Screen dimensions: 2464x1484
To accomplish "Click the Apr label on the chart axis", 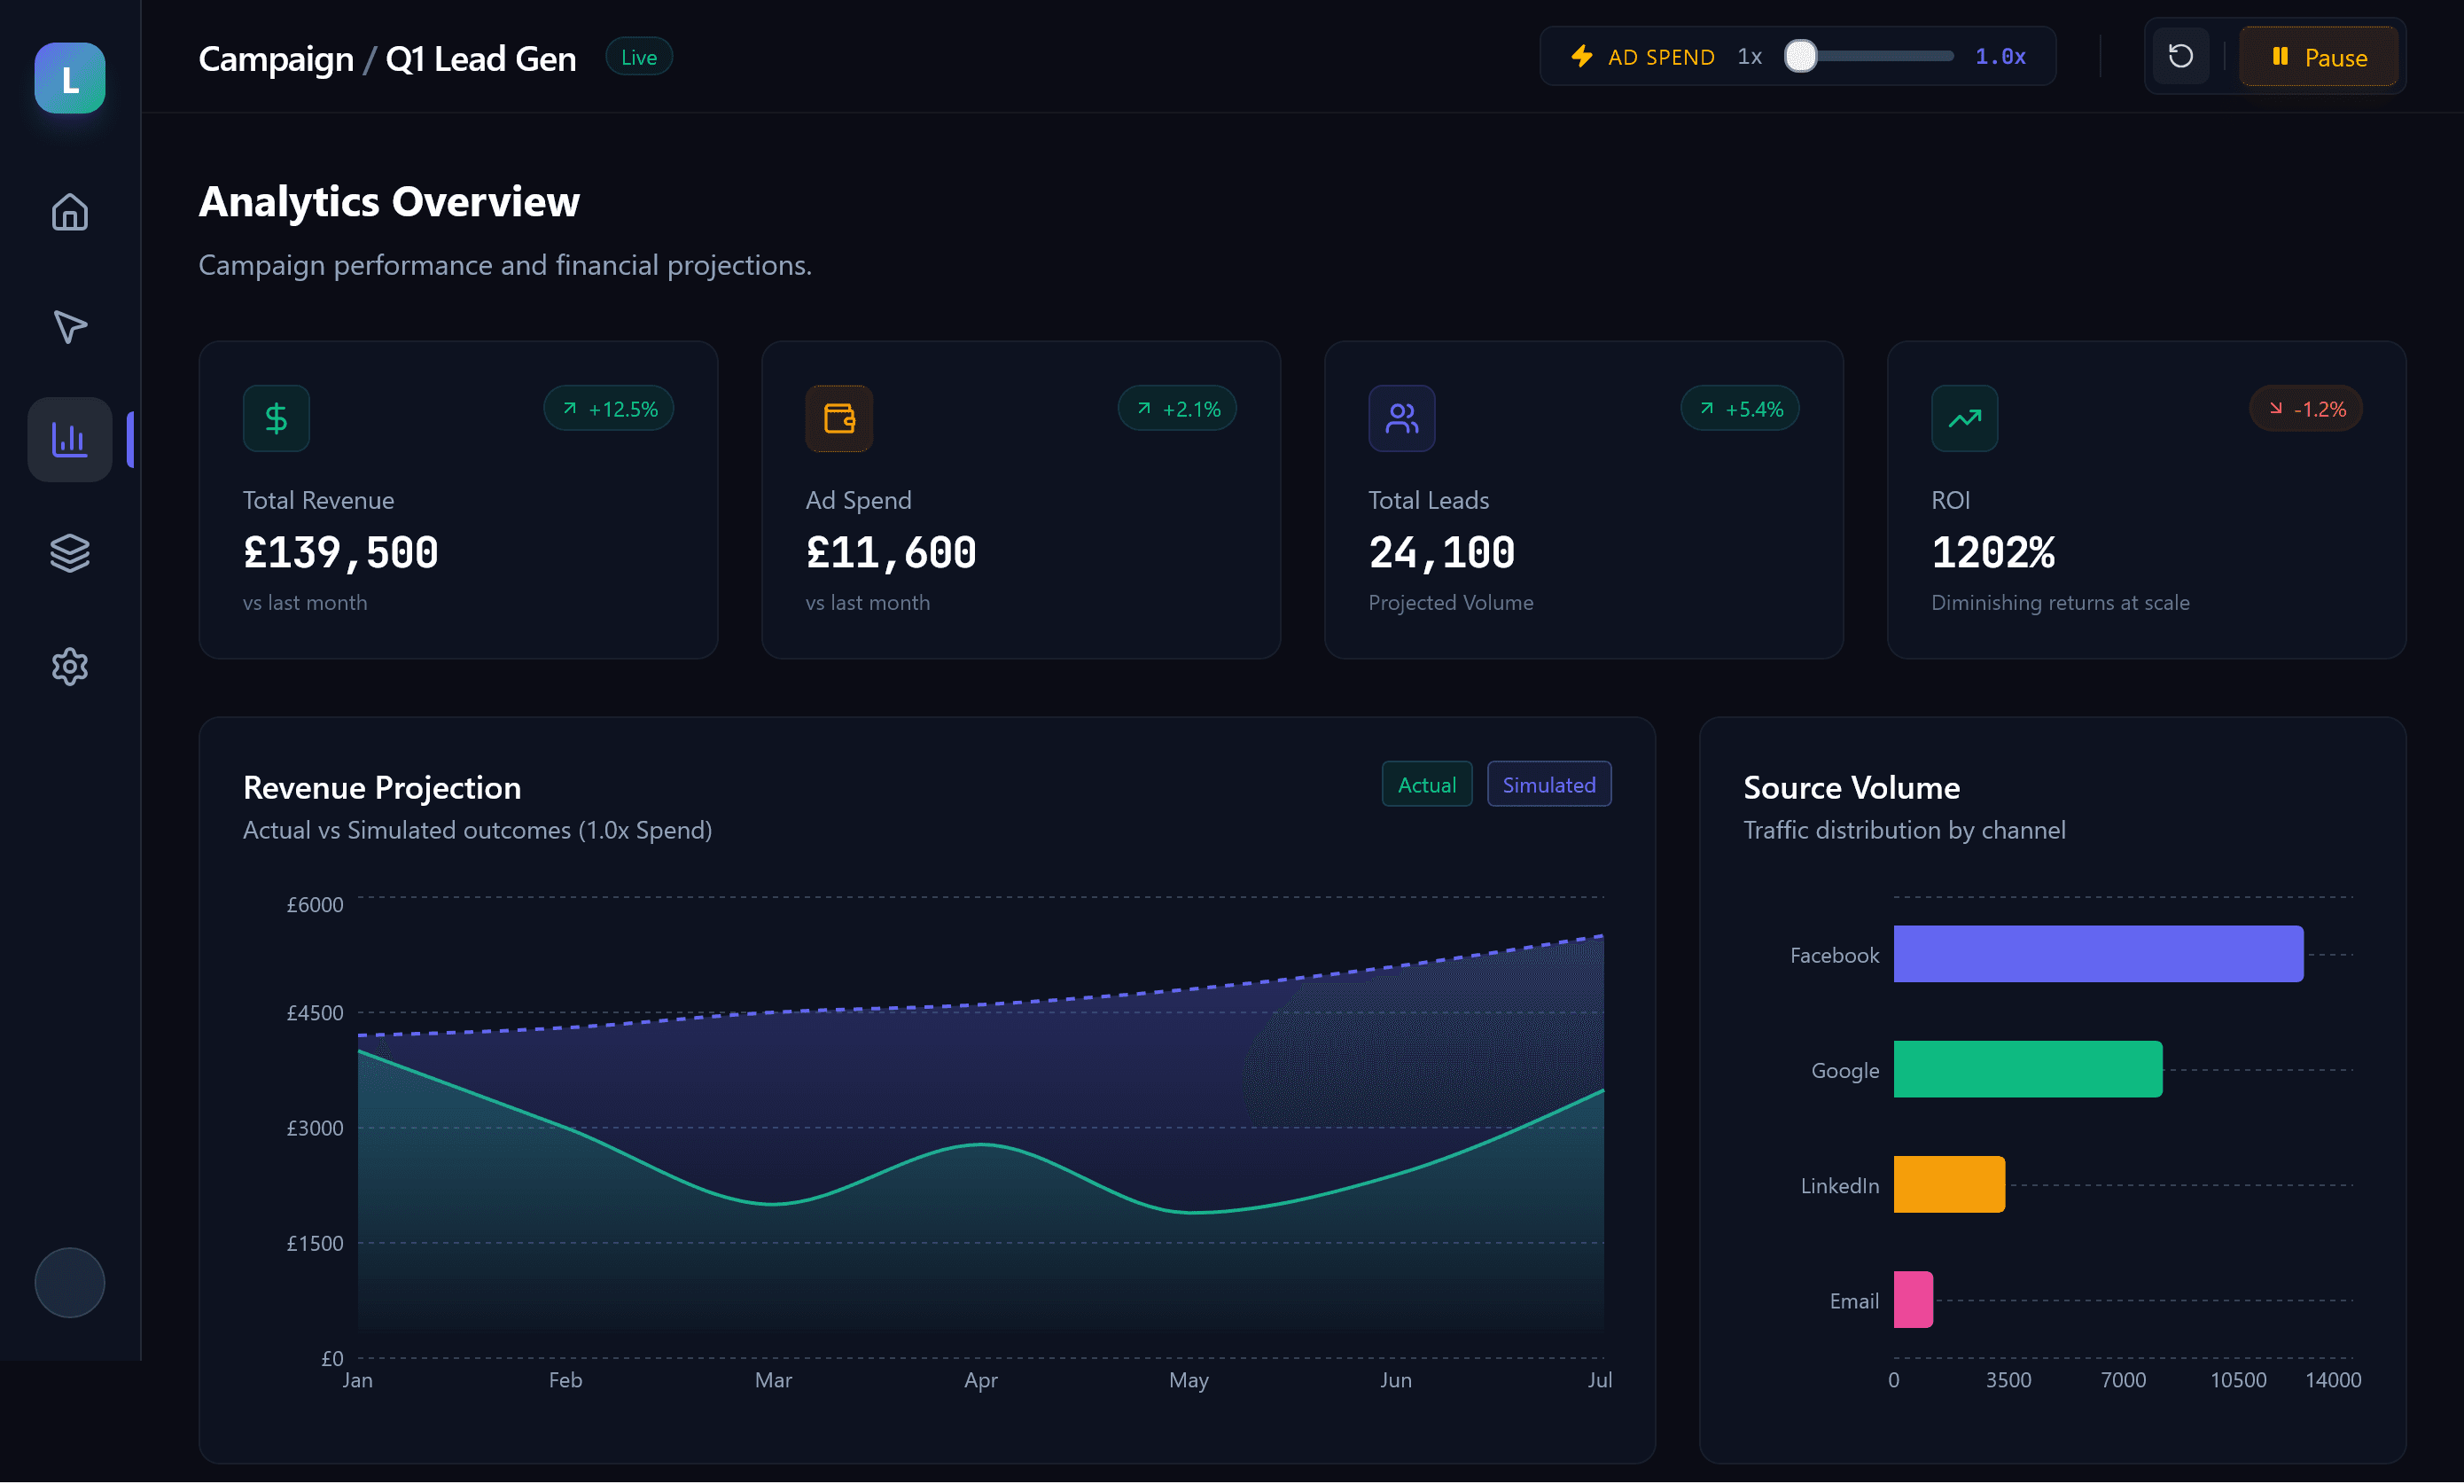I will point(980,1380).
